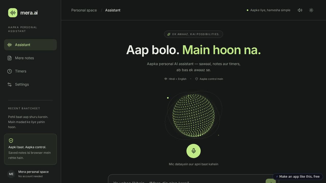
Task: Click the dotted voice orb sphere
Action: pos(194,115)
